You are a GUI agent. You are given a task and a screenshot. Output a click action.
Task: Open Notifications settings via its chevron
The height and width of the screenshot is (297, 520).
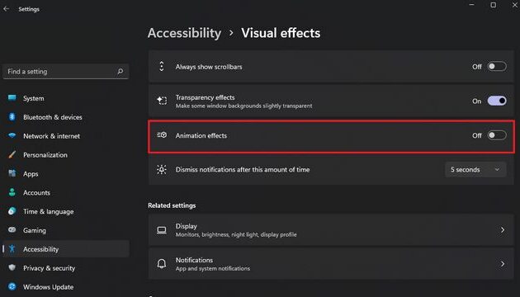point(503,264)
